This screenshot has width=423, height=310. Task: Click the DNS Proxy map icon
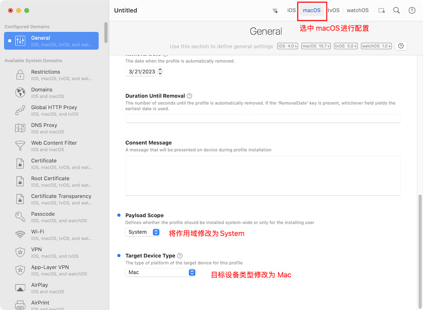click(20, 128)
